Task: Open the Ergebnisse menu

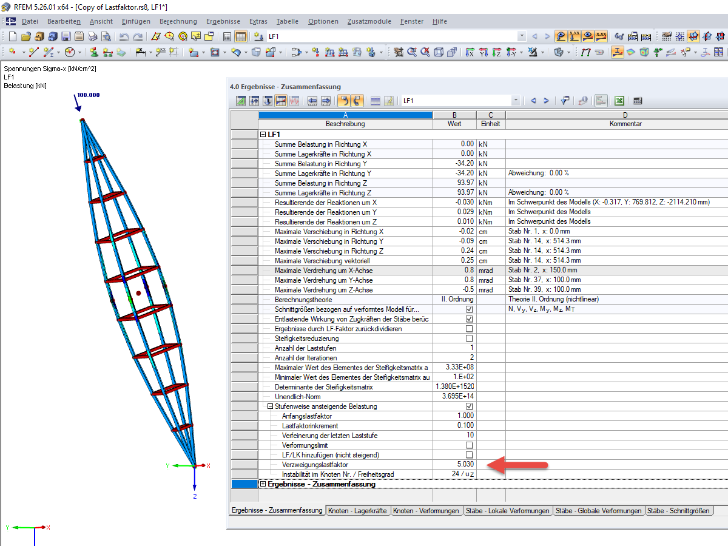Action: click(x=223, y=21)
